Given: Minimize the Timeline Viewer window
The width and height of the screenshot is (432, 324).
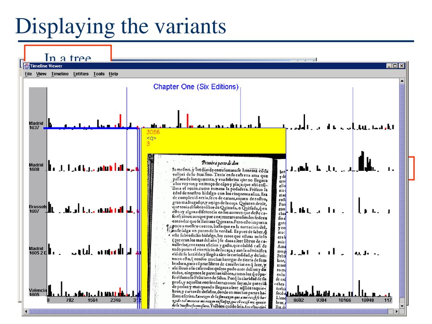Looking at the screenshot, I should pos(389,66).
